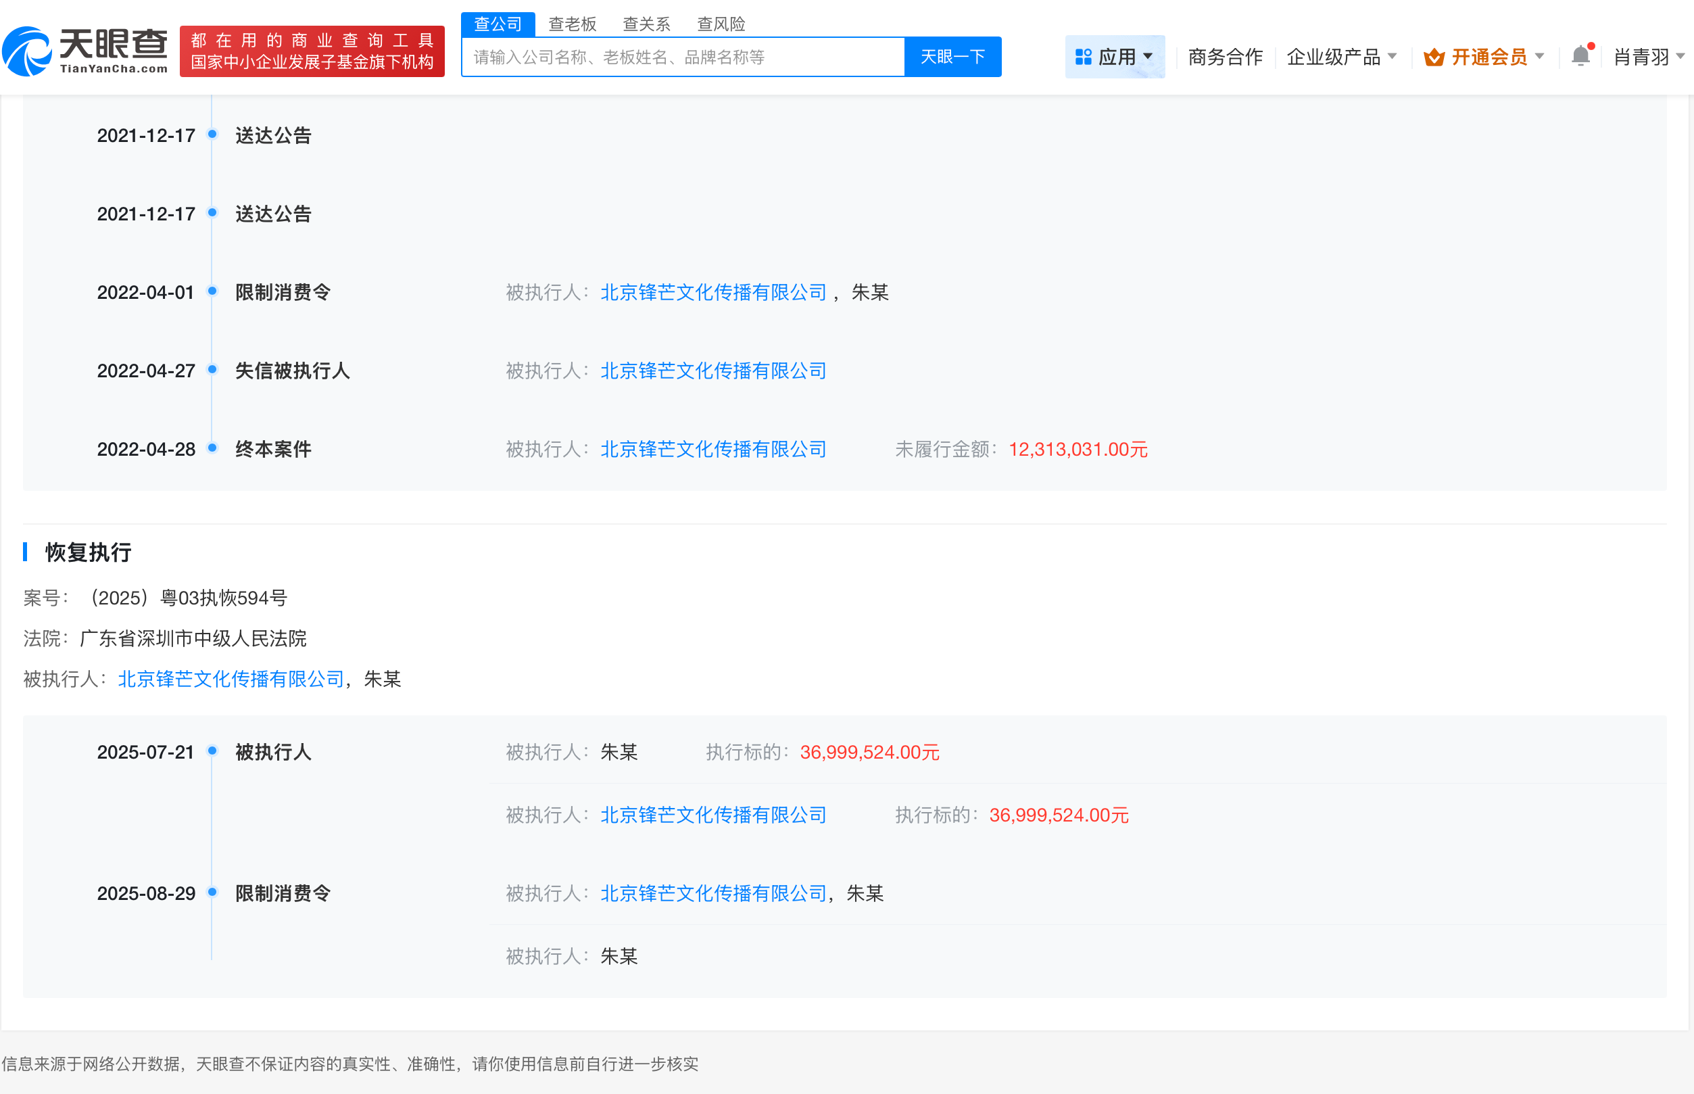
Task: Open company link under 恢复执行 被执行人
Action: (x=230, y=679)
